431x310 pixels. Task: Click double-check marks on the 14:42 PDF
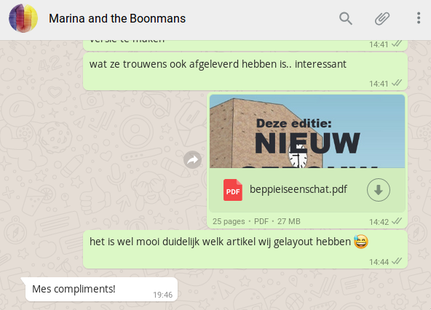coord(397,221)
